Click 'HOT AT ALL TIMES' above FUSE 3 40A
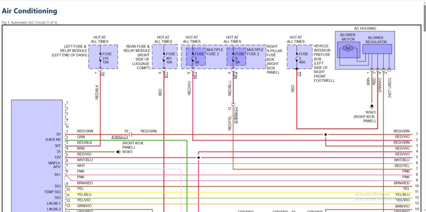 coord(296,39)
